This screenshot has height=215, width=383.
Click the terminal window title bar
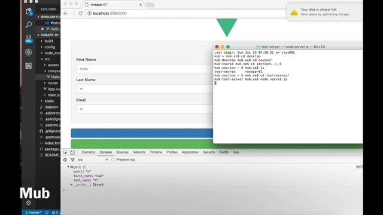[288, 47]
